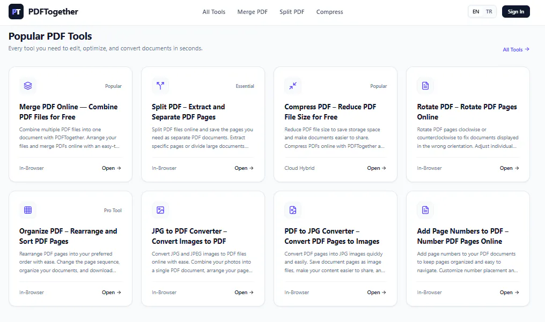The image size is (545, 322).
Task: Click the PDFTogether PT logo icon
Action: click(x=16, y=11)
